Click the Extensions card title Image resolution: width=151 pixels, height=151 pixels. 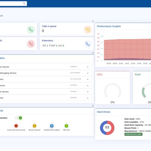pos(48,40)
